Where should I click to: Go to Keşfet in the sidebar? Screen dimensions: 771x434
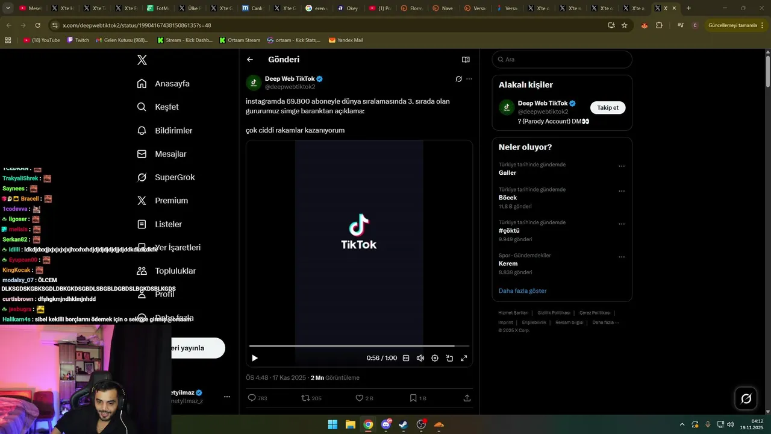point(158,107)
